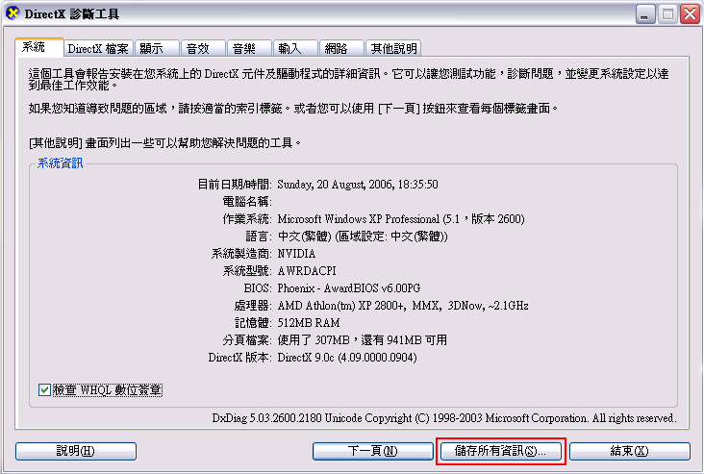Switch to the DirectX 檔案 tab
The image size is (704, 474).
pyautogui.click(x=98, y=48)
